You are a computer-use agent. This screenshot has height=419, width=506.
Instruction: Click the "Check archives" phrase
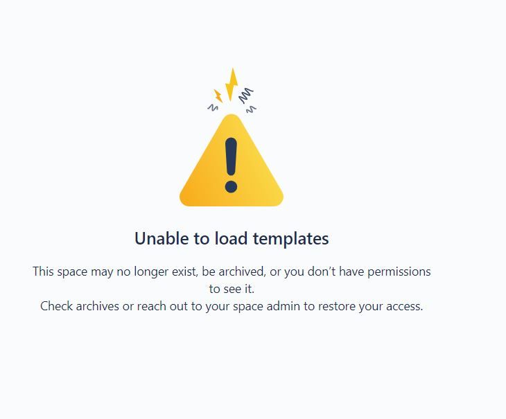[80, 306]
